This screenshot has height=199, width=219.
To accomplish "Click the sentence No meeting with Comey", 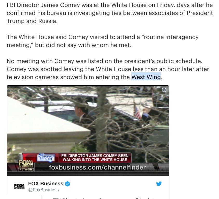I will coord(105,61).
